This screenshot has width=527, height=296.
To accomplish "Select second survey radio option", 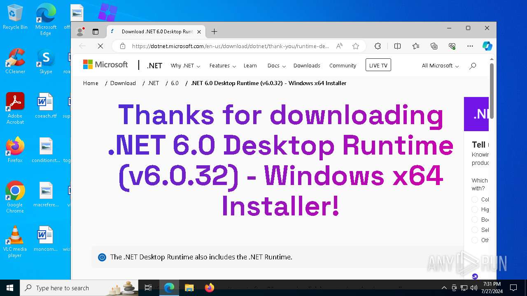I will click(475, 209).
